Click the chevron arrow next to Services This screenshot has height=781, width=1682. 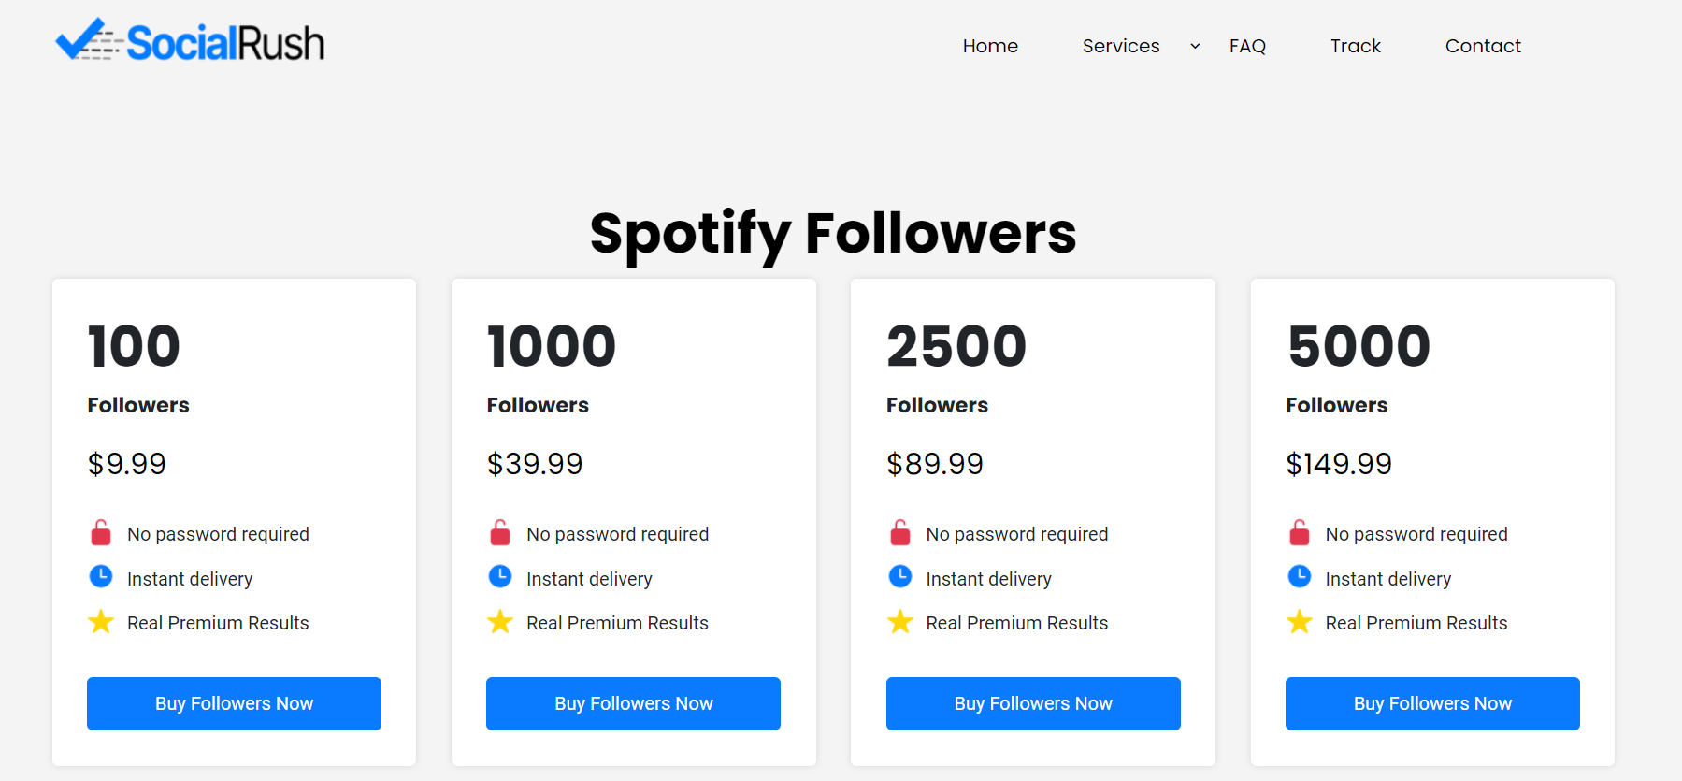[1194, 45]
